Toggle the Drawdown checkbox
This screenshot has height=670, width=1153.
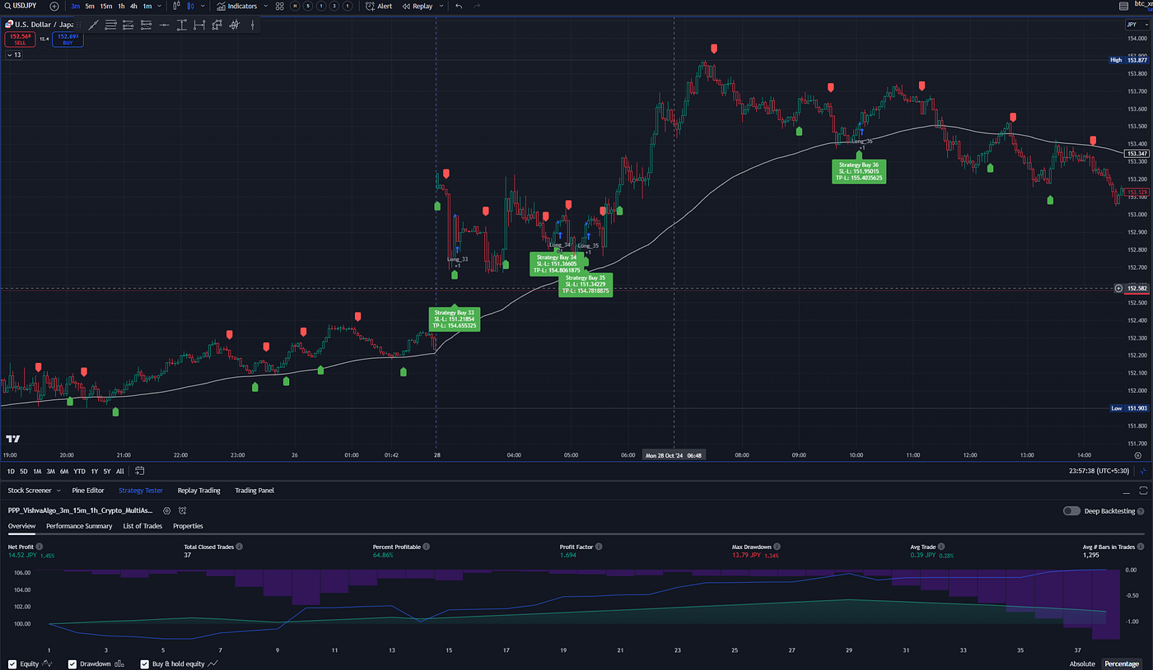[72, 663]
